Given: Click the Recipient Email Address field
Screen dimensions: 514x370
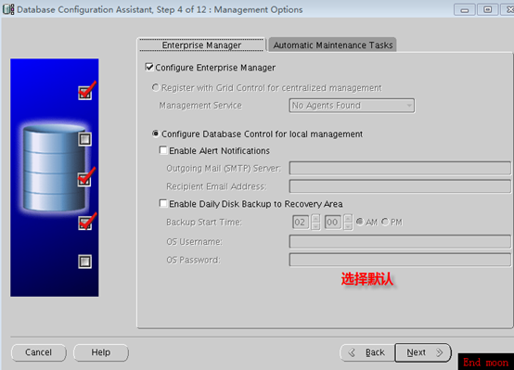Looking at the screenshot, I should click(x=400, y=186).
